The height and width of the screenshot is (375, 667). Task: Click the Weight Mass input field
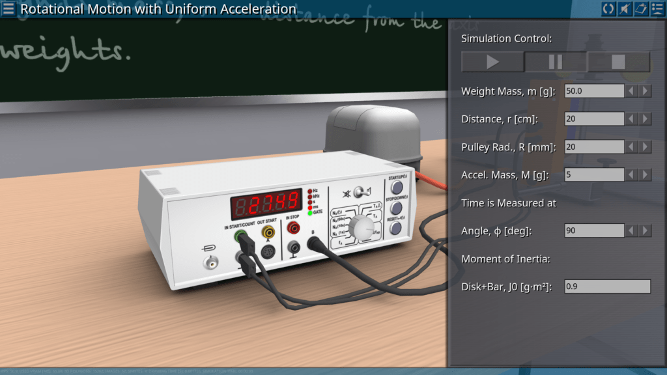(x=593, y=91)
